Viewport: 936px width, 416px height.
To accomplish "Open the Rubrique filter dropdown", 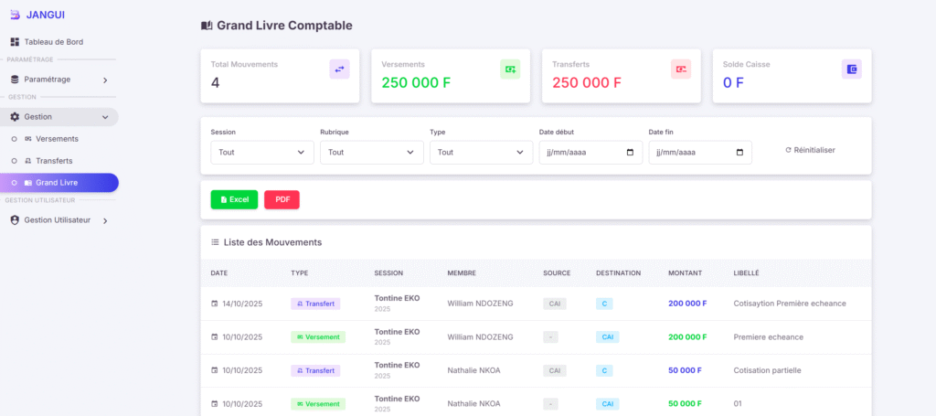I will [x=371, y=153].
